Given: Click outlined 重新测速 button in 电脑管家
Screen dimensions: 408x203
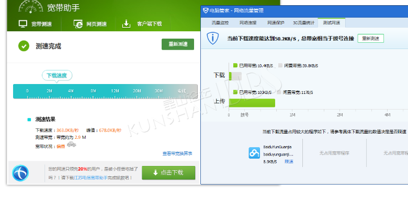Looking at the screenshot, I should [370, 39].
